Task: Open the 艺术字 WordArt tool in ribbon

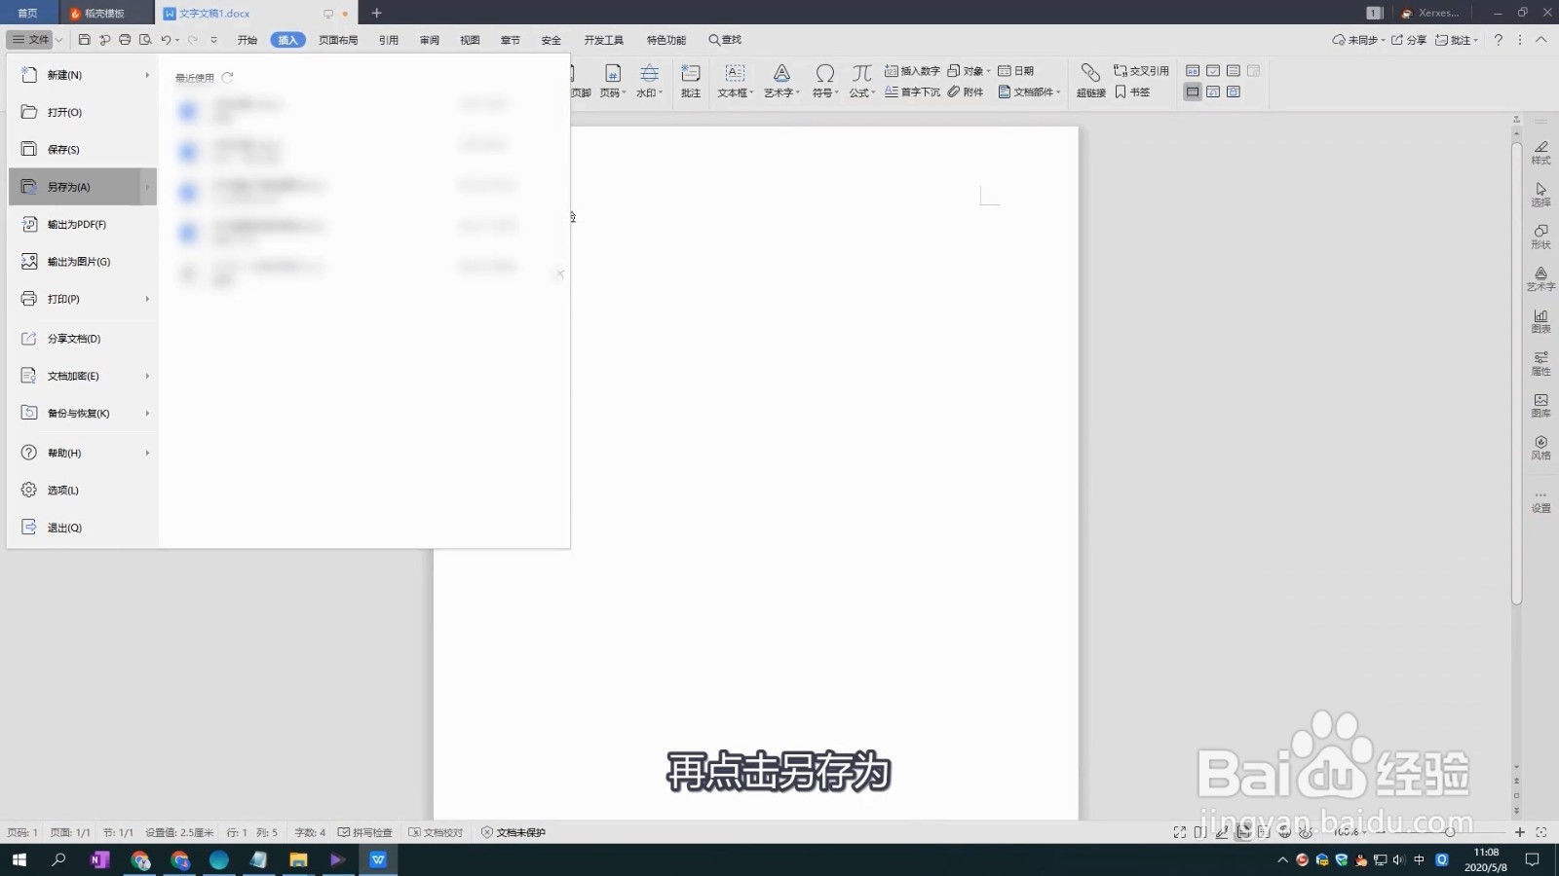Action: tap(781, 81)
